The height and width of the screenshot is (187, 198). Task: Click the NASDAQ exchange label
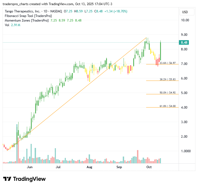coord(57,11)
